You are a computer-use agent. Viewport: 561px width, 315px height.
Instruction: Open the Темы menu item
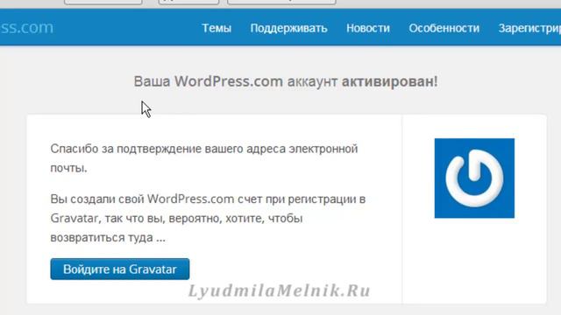coord(217,28)
